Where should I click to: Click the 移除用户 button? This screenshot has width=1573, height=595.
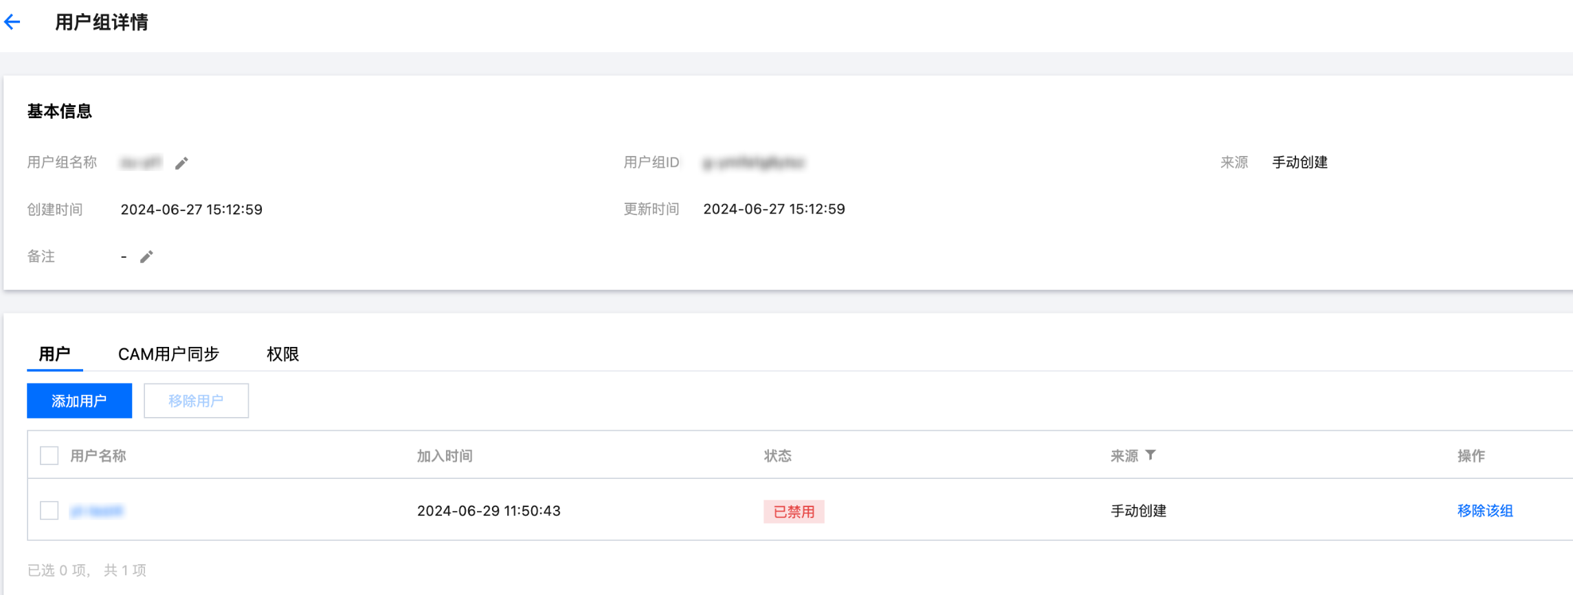coord(196,401)
